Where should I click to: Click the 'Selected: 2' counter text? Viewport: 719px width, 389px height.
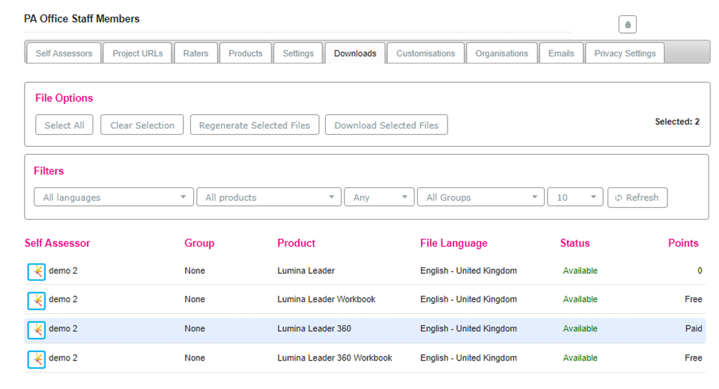click(x=677, y=122)
